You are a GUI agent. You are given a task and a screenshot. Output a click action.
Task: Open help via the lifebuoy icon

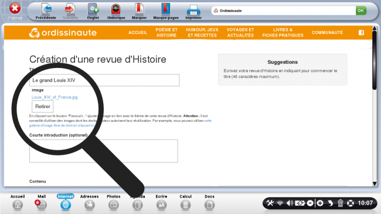coord(350,203)
